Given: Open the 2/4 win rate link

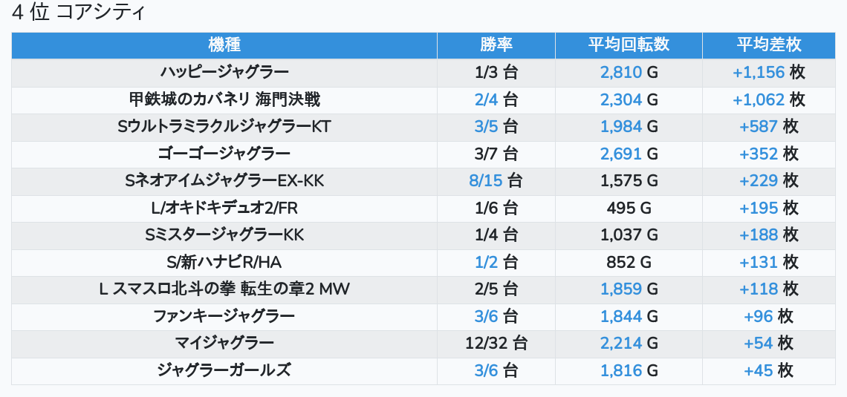Looking at the screenshot, I should click(x=486, y=99).
